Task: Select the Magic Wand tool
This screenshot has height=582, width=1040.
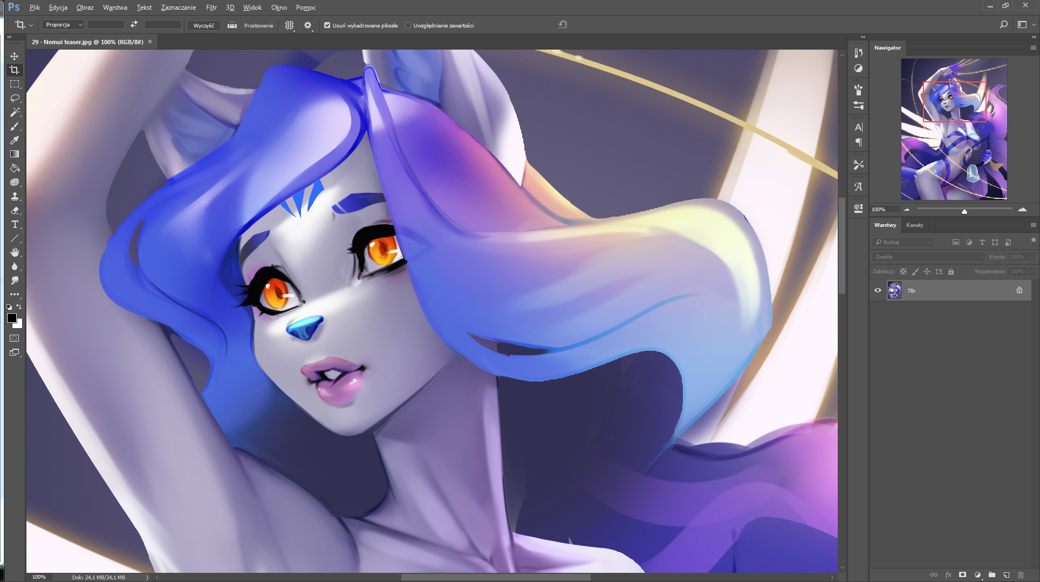Action: tap(15, 112)
